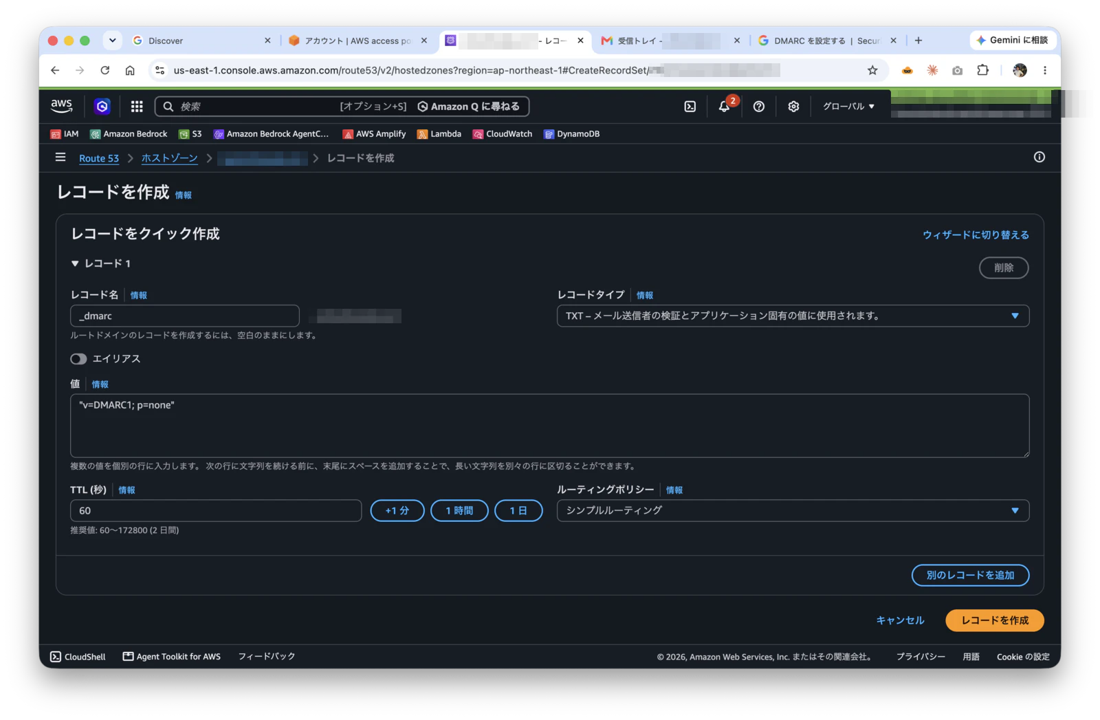
Task: Click the Chrome profile avatar
Action: [1020, 70]
